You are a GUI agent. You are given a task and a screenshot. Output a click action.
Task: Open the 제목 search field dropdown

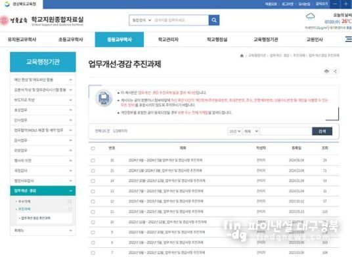point(251,131)
